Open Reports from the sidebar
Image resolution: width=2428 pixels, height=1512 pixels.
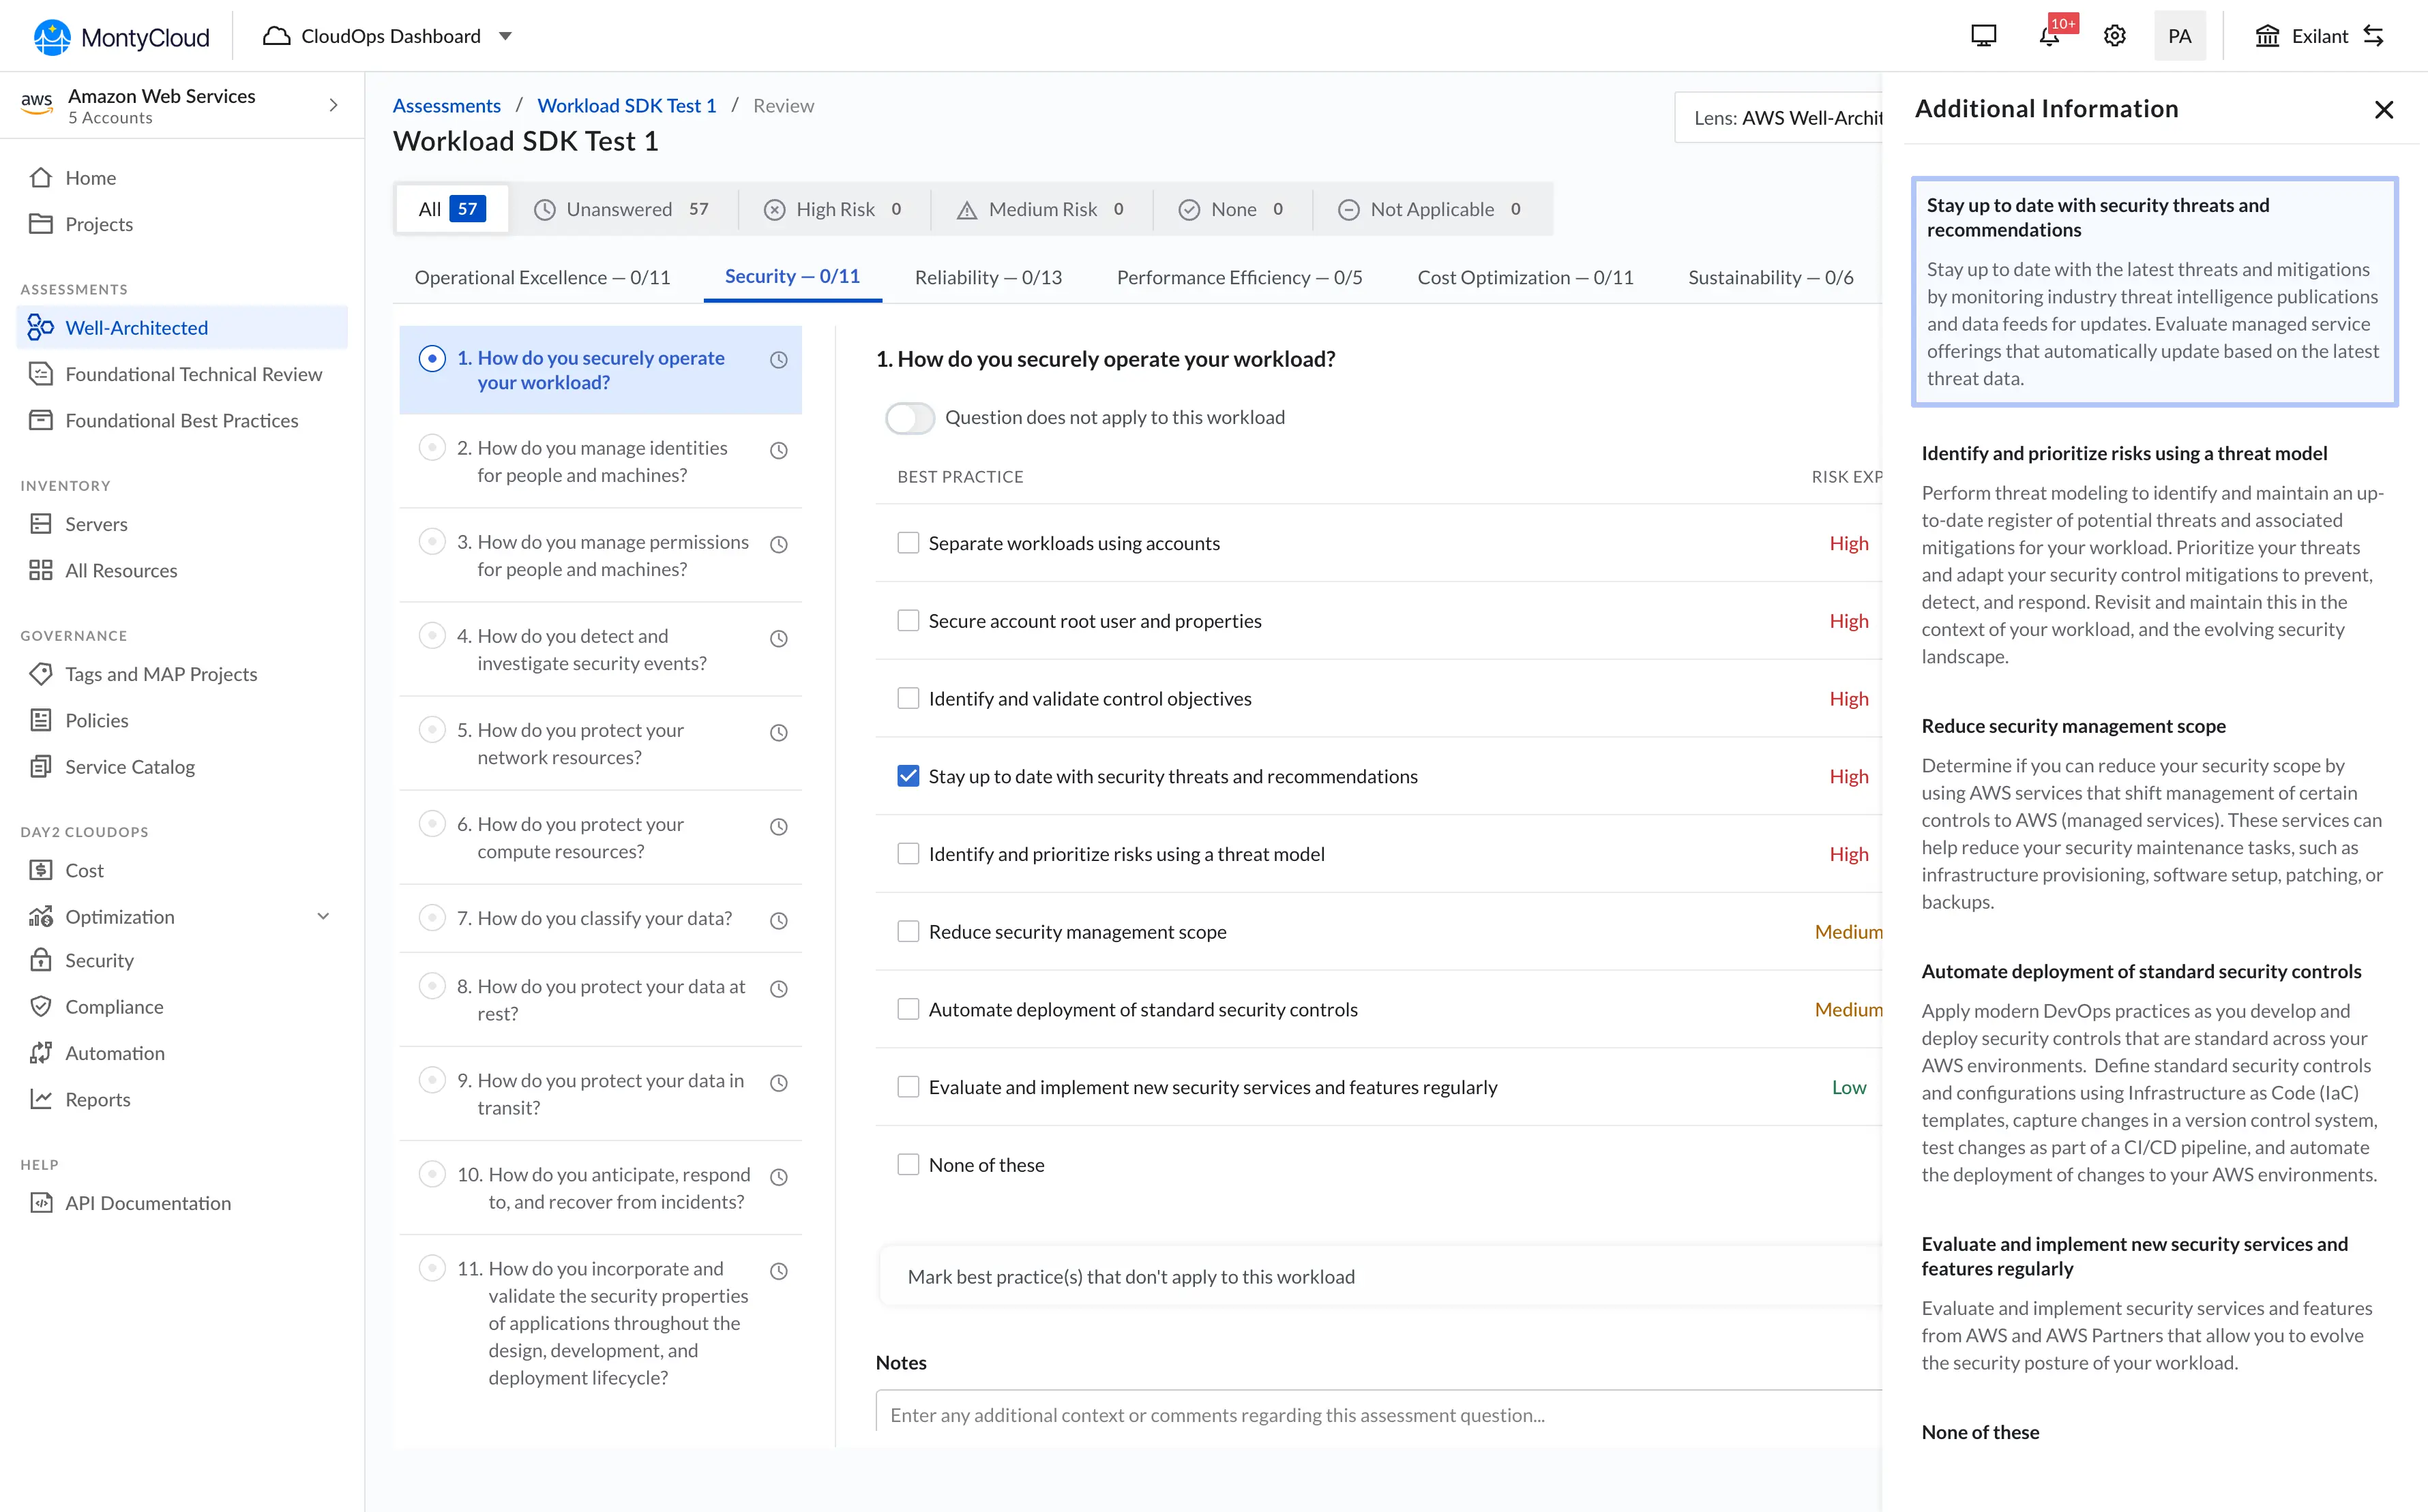97,1099
